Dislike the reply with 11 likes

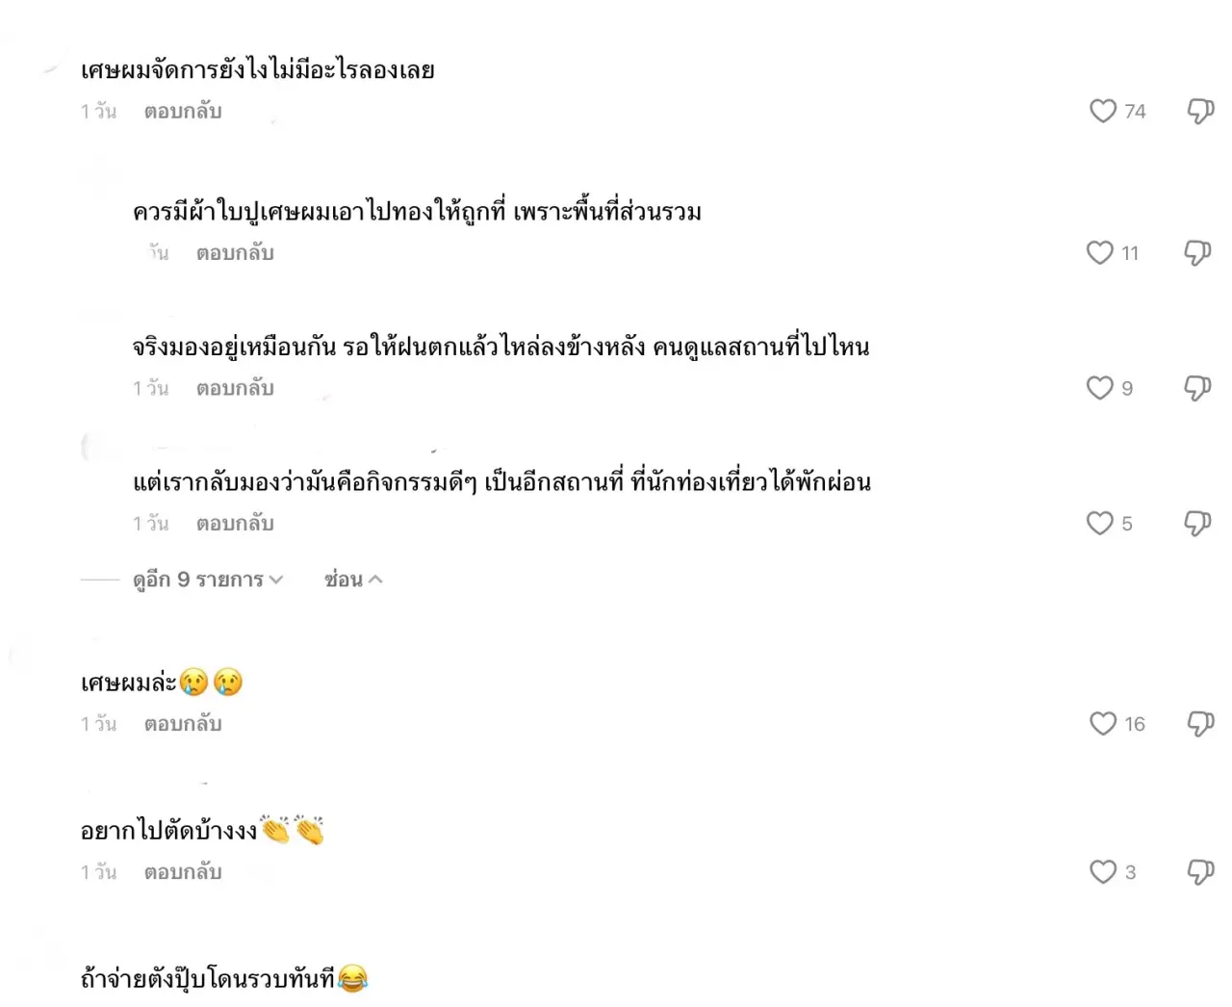(x=1197, y=252)
